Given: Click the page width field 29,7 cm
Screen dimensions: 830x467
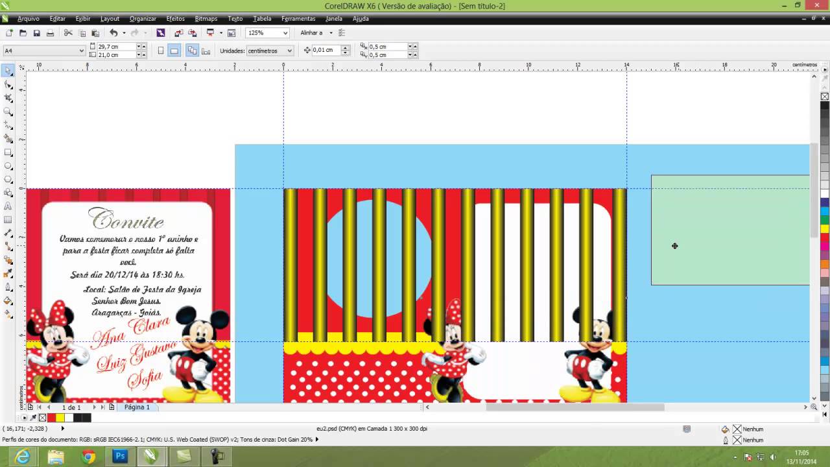Looking at the screenshot, I should (x=116, y=47).
